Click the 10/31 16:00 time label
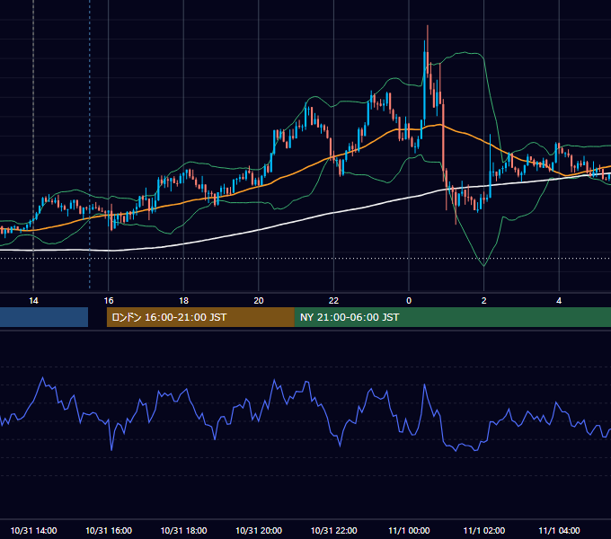Viewport: 611px width, 539px height. pyautogui.click(x=109, y=530)
